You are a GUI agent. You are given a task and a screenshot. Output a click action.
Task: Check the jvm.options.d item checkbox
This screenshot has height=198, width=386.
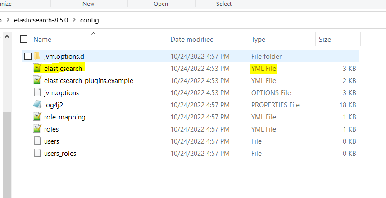pos(28,56)
